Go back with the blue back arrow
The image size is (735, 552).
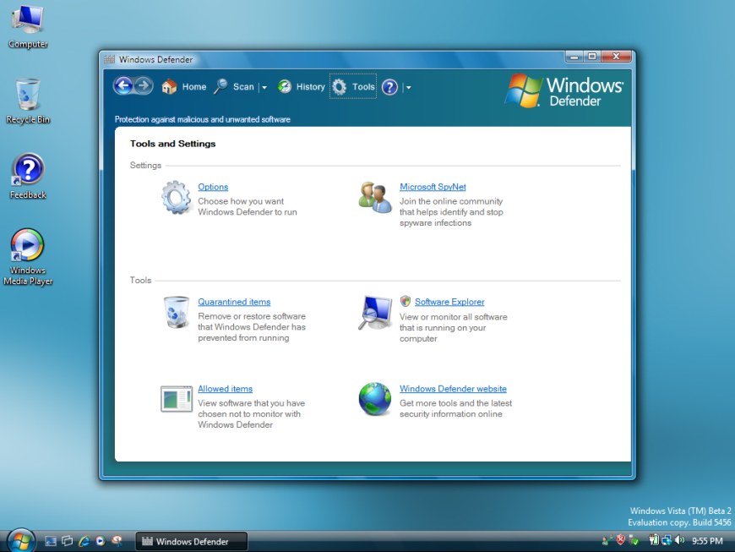point(123,86)
